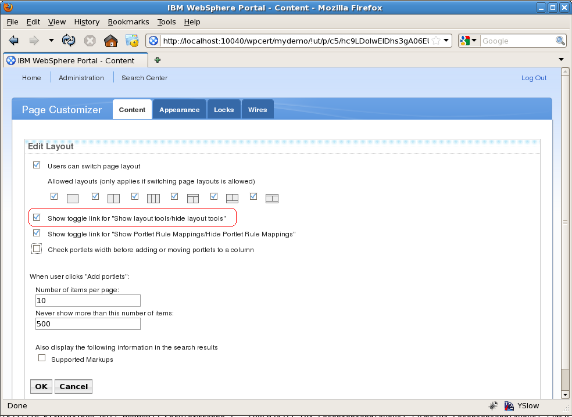The image size is (572, 417).
Task: Go to the Home page icon
Action: coord(111,41)
